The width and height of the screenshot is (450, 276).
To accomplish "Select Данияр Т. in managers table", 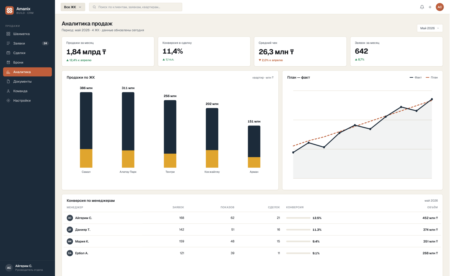I will point(252,230).
